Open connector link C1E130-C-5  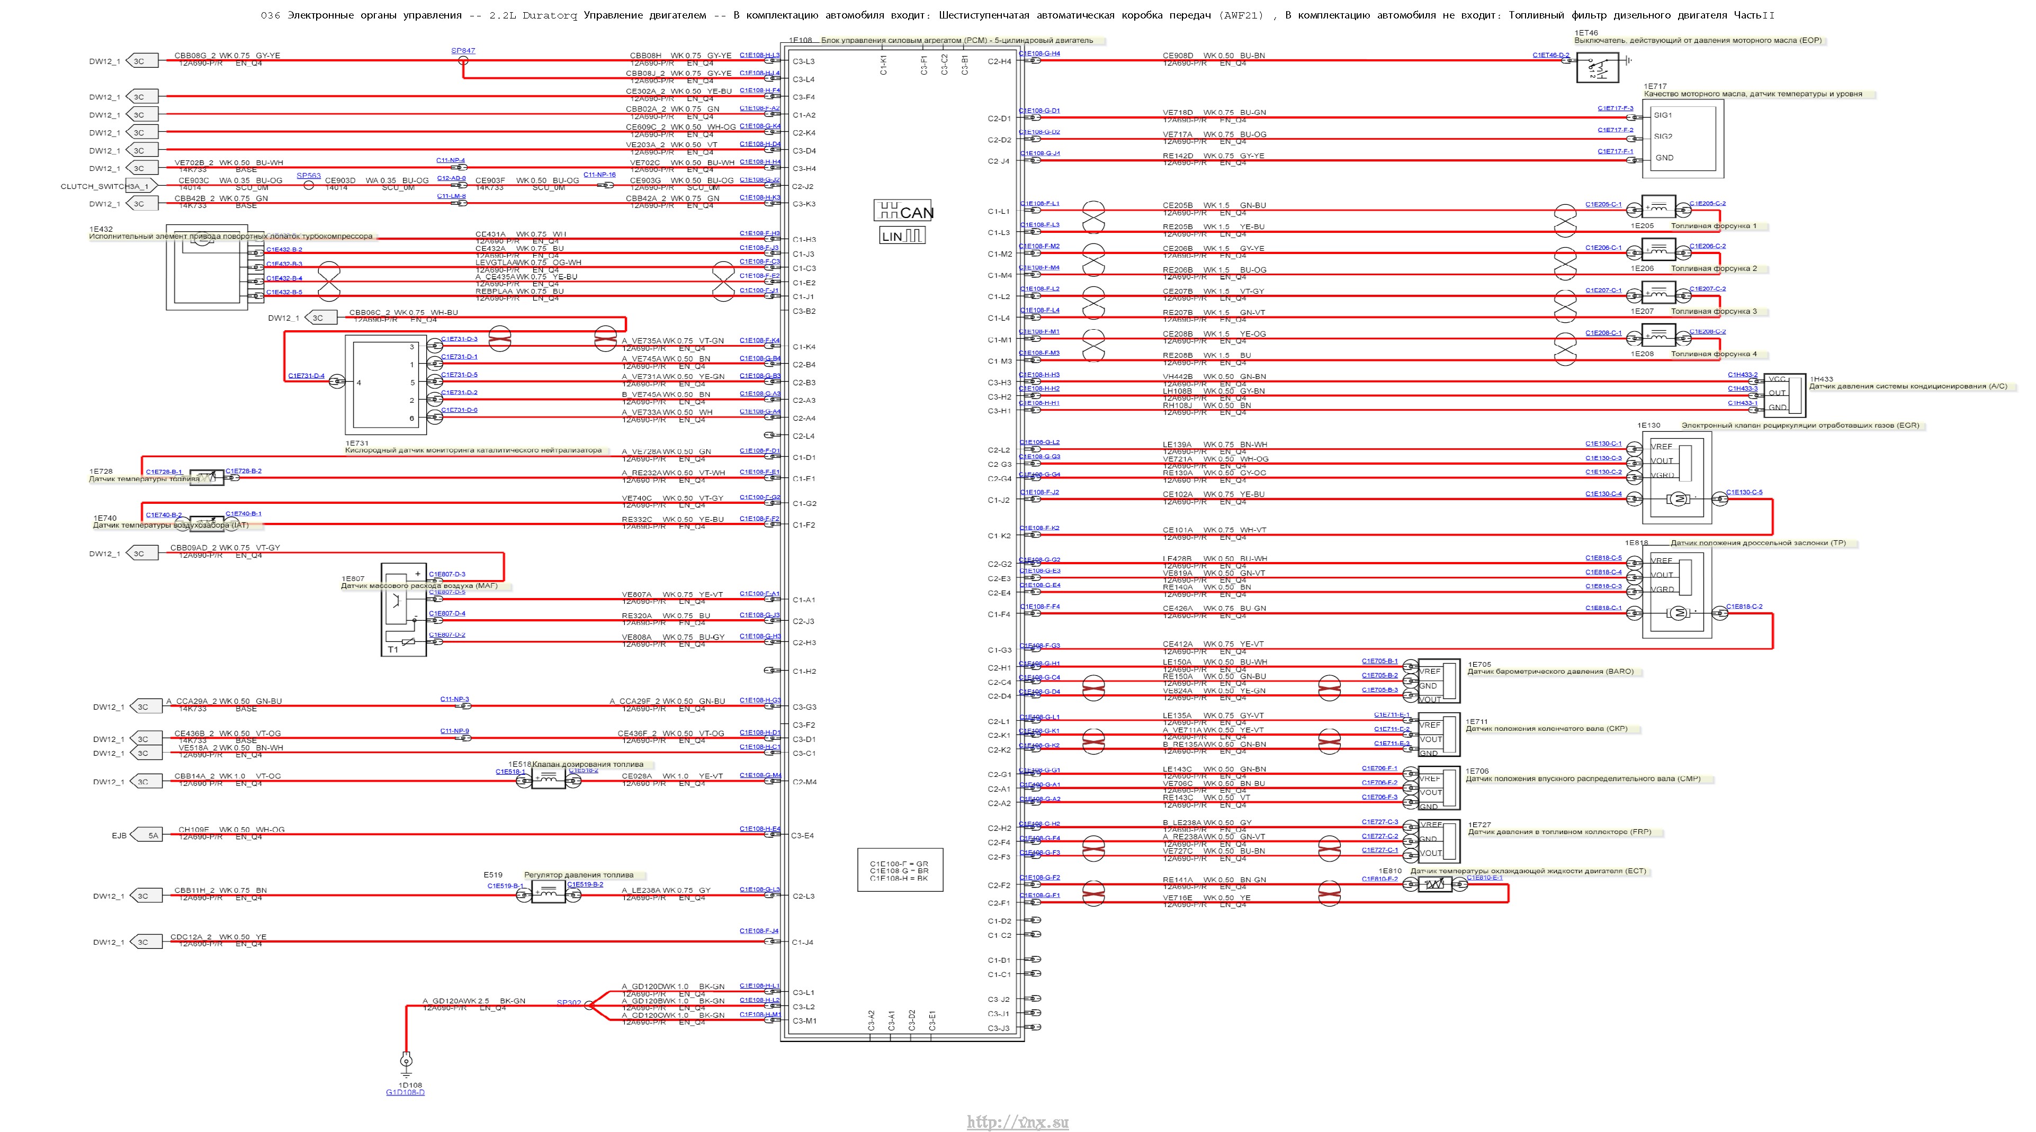[x=1744, y=492]
